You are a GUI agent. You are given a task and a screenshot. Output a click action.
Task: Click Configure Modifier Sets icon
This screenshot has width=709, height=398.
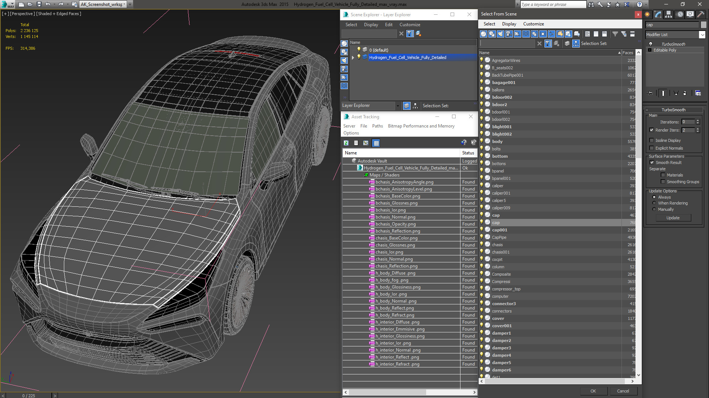click(x=698, y=93)
